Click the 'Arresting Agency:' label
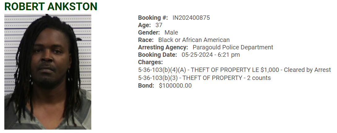The width and height of the screenshot is (337, 133). click(x=163, y=47)
